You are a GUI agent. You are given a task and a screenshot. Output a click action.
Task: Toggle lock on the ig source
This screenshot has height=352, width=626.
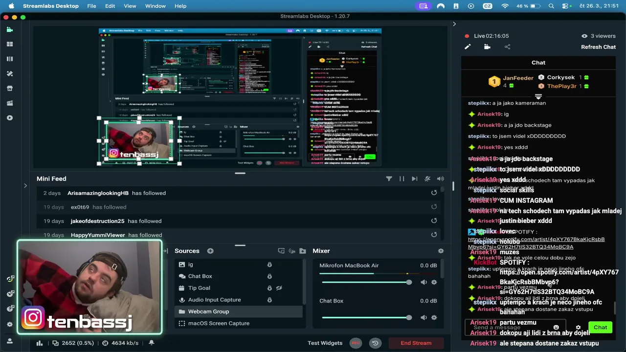tap(269, 264)
